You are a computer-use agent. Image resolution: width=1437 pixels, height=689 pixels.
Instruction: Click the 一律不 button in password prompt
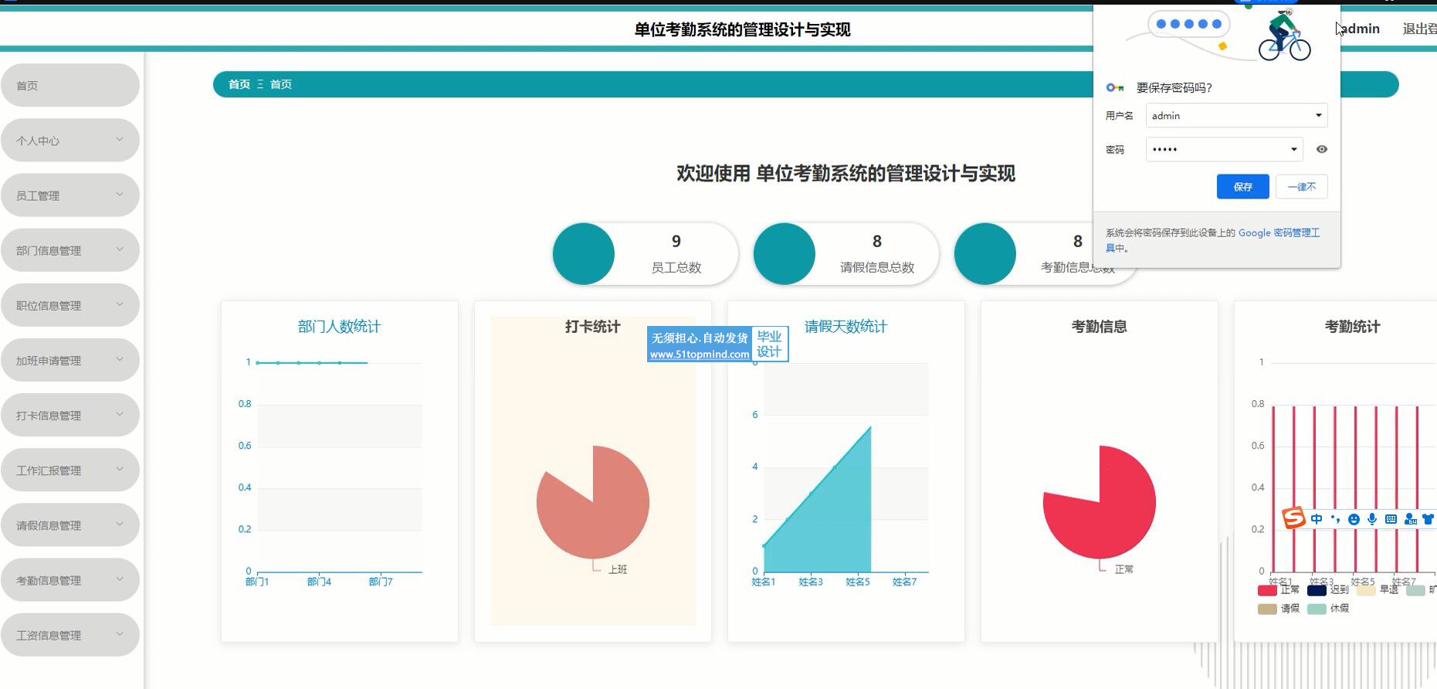(x=1301, y=187)
